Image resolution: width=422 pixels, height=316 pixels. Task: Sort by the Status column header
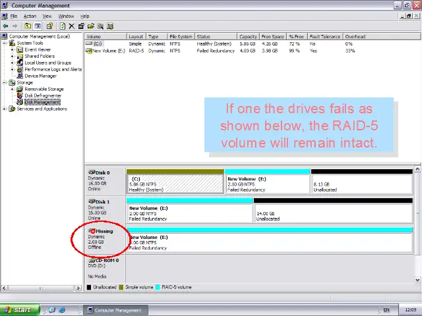tap(216, 37)
